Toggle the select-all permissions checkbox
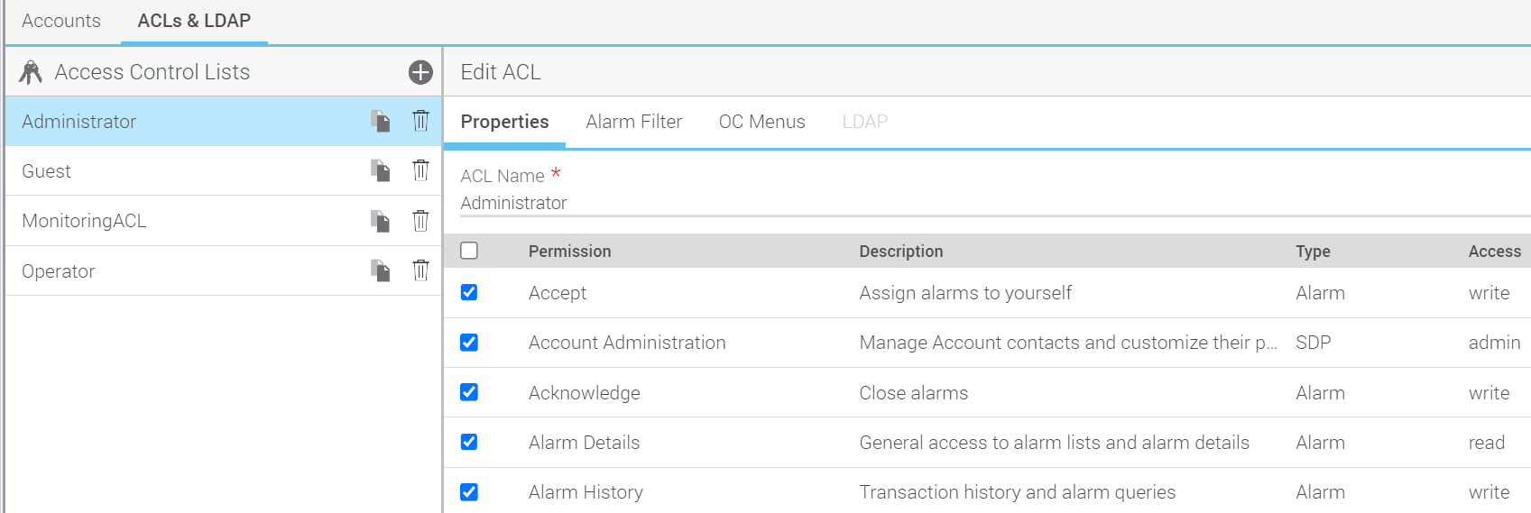 (469, 251)
